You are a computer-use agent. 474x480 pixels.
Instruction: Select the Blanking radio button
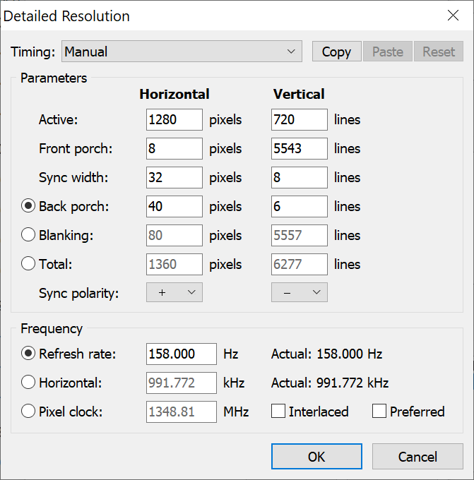coord(28,235)
